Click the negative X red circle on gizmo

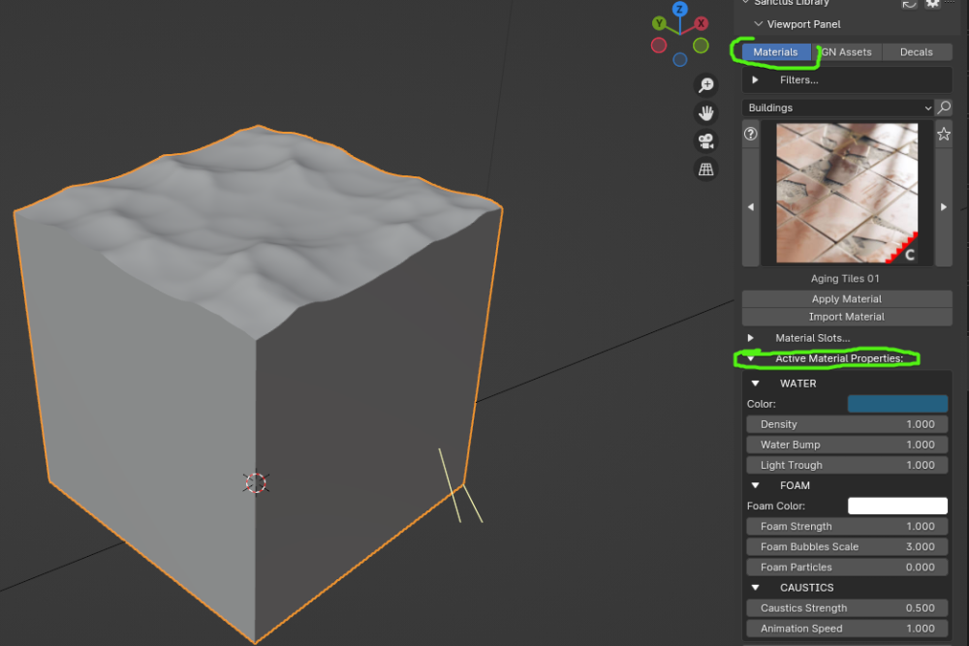point(659,46)
